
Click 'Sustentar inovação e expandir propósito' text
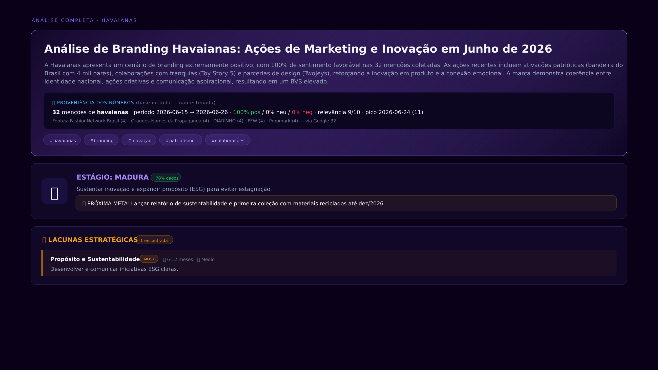click(174, 189)
